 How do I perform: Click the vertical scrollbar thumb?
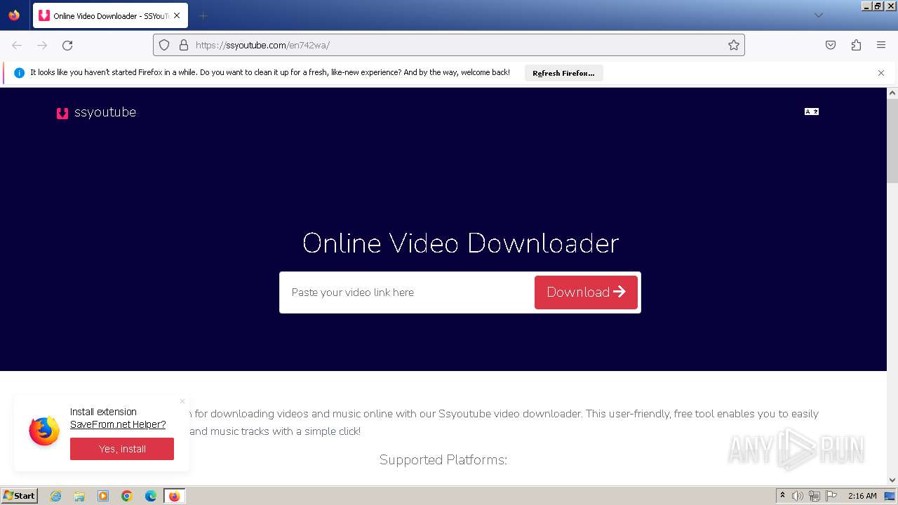(892, 140)
